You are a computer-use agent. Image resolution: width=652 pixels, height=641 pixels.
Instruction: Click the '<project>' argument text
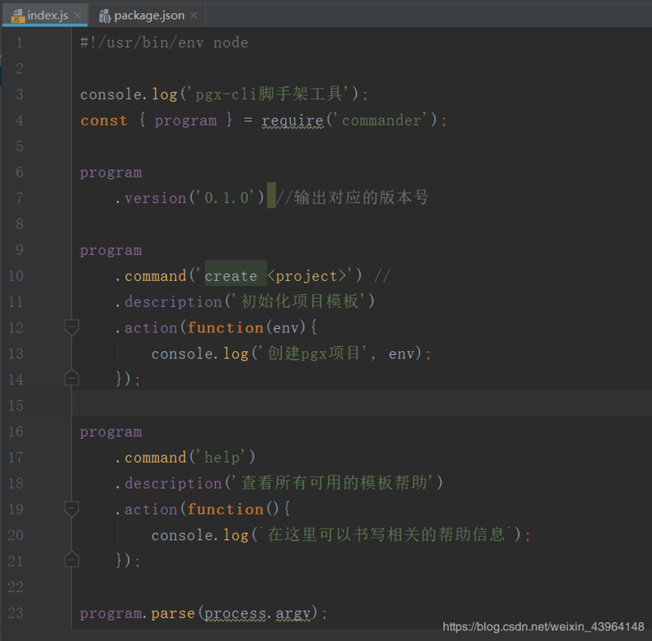306,276
